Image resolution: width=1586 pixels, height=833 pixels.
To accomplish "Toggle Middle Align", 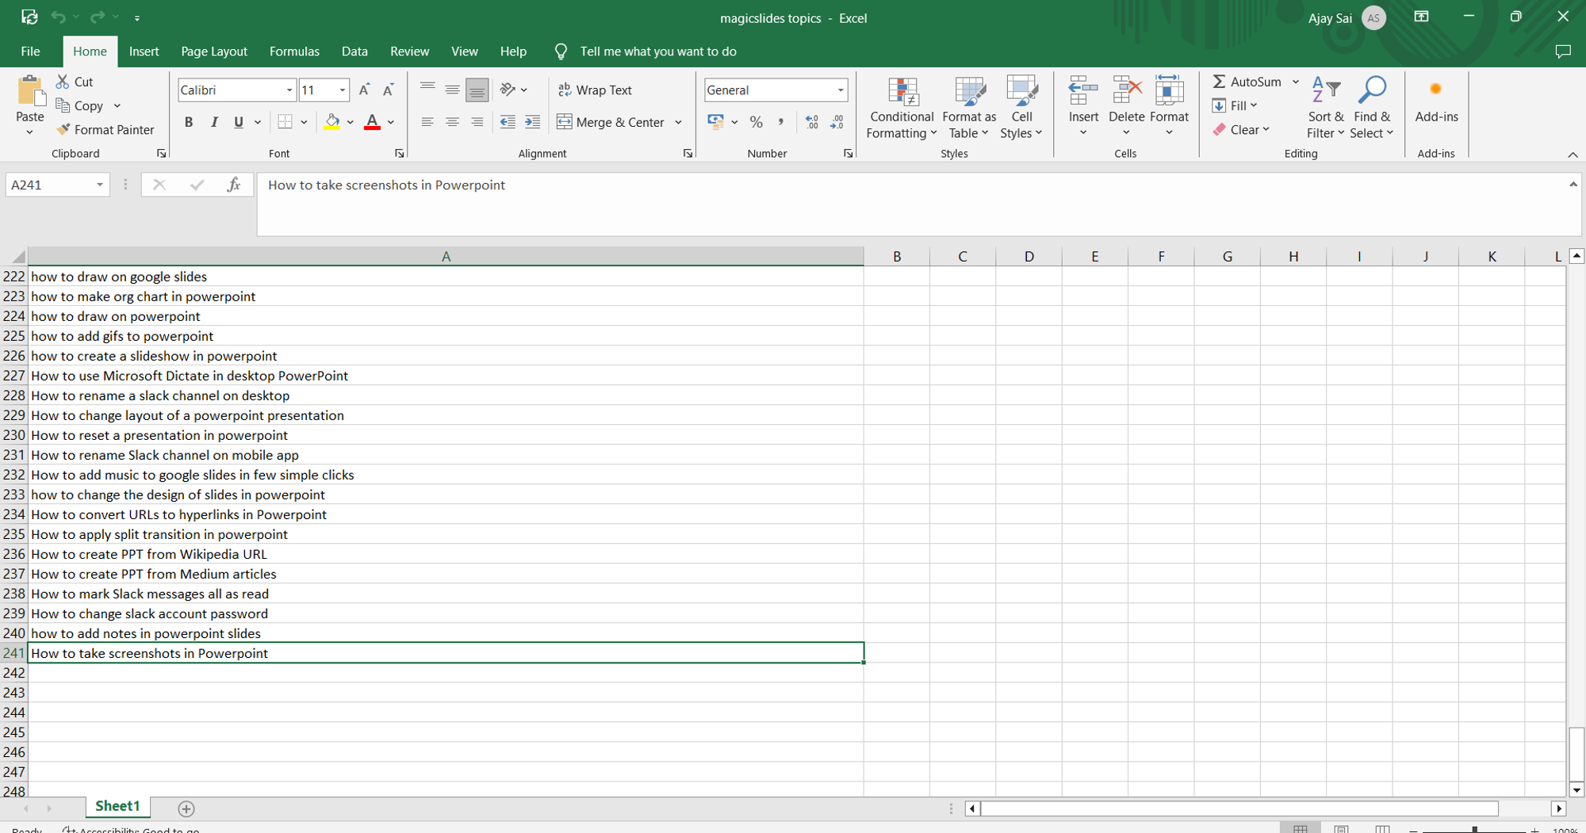I will pyautogui.click(x=452, y=90).
